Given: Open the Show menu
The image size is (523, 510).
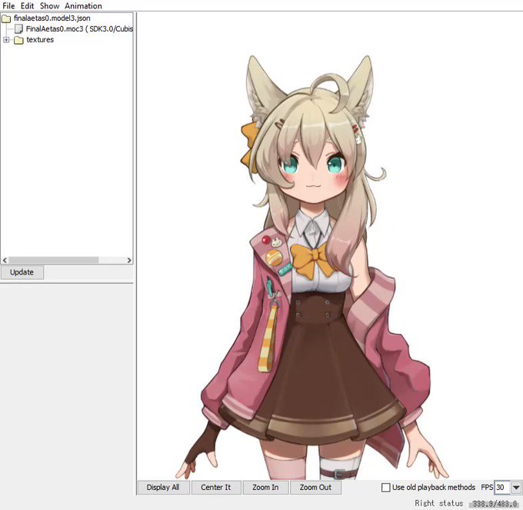Looking at the screenshot, I should pyautogui.click(x=49, y=5).
